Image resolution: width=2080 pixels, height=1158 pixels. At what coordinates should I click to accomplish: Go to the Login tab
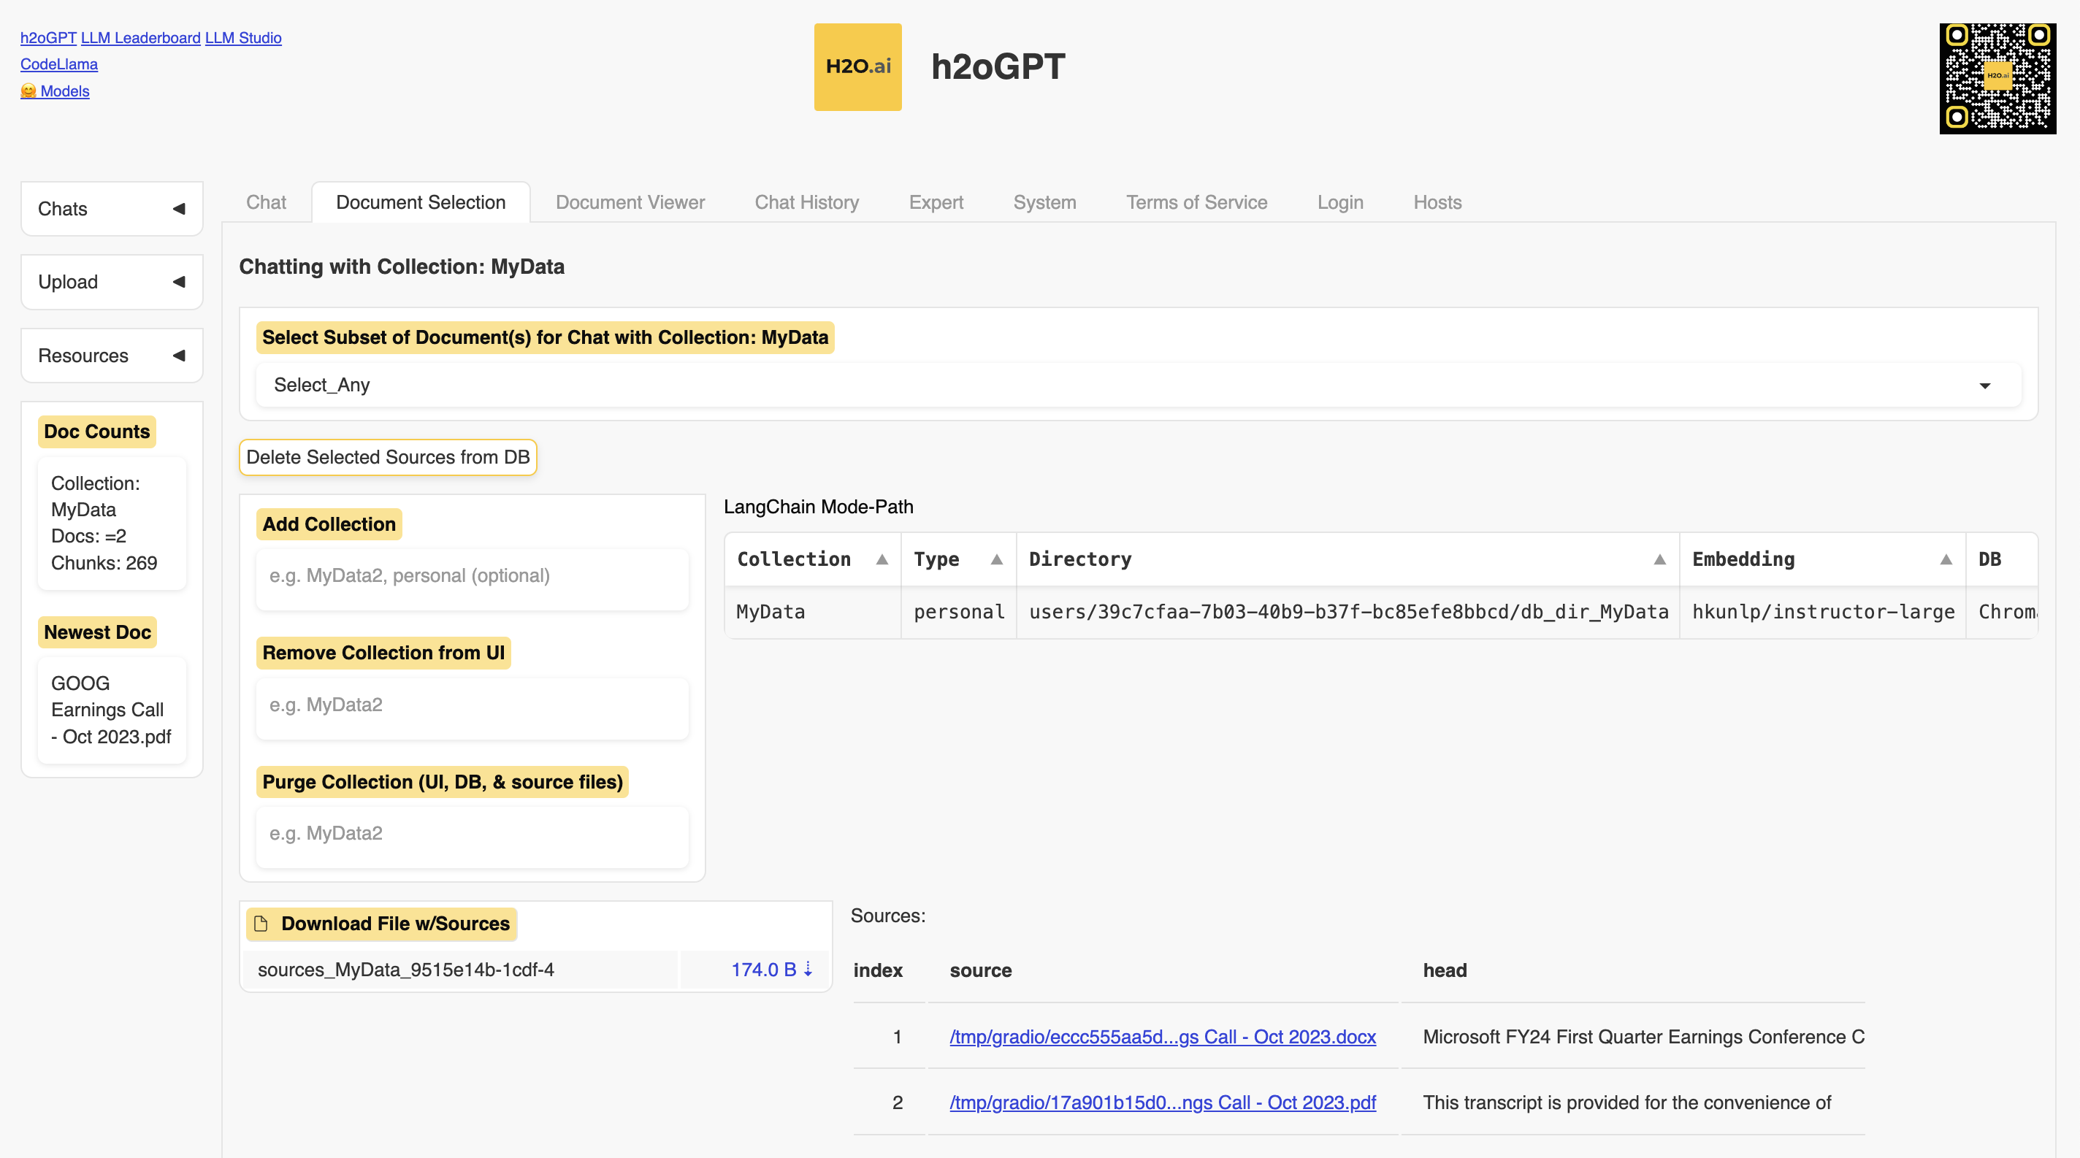[x=1339, y=202]
